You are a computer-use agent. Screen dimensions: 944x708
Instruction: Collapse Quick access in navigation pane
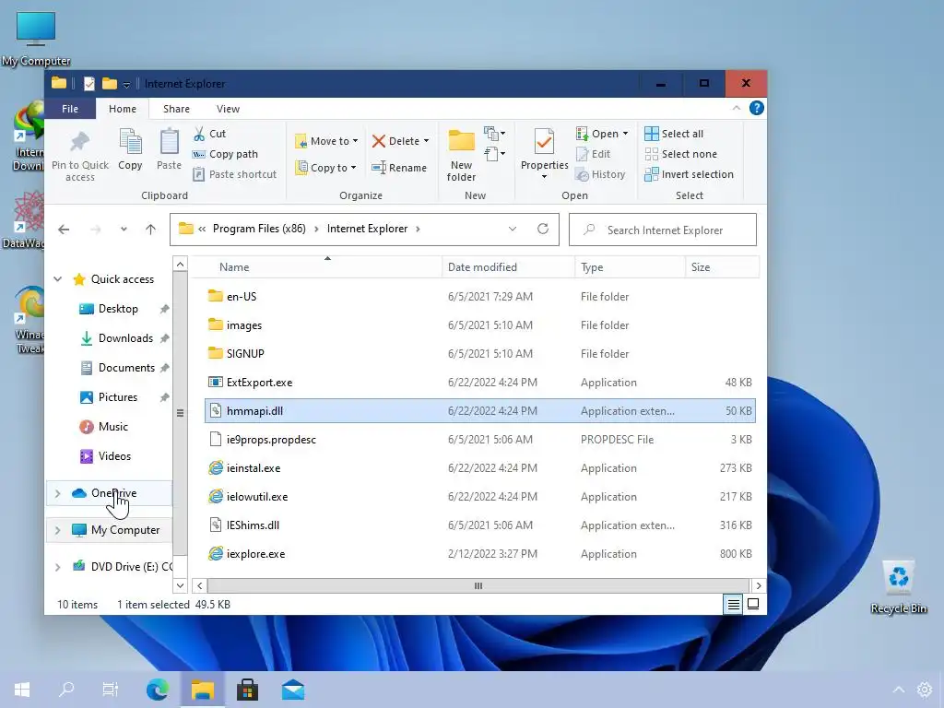click(x=58, y=279)
